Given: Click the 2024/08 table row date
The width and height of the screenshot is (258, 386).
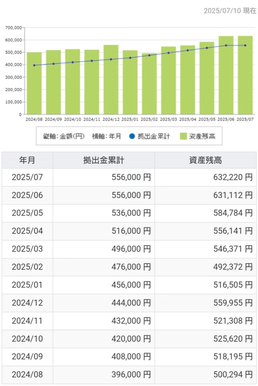Looking at the screenshot, I should coord(27,374).
